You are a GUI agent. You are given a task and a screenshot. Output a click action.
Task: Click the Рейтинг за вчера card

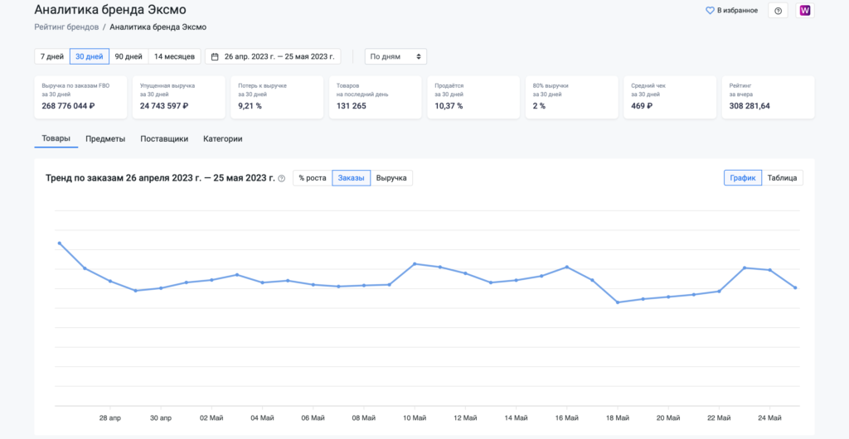769,97
